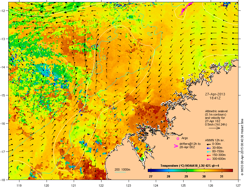Click the red 150-300m legend arrow
Screen dimensions: 244x188
click(x=208, y=155)
